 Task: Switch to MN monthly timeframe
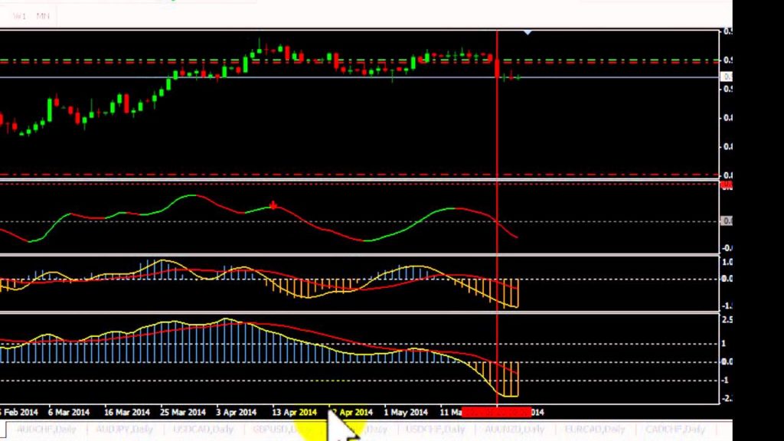43,17
